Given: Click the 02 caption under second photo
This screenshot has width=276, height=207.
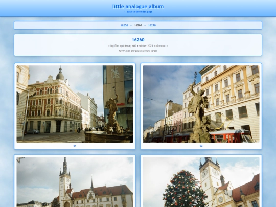Looking at the screenshot, I should point(201,146).
